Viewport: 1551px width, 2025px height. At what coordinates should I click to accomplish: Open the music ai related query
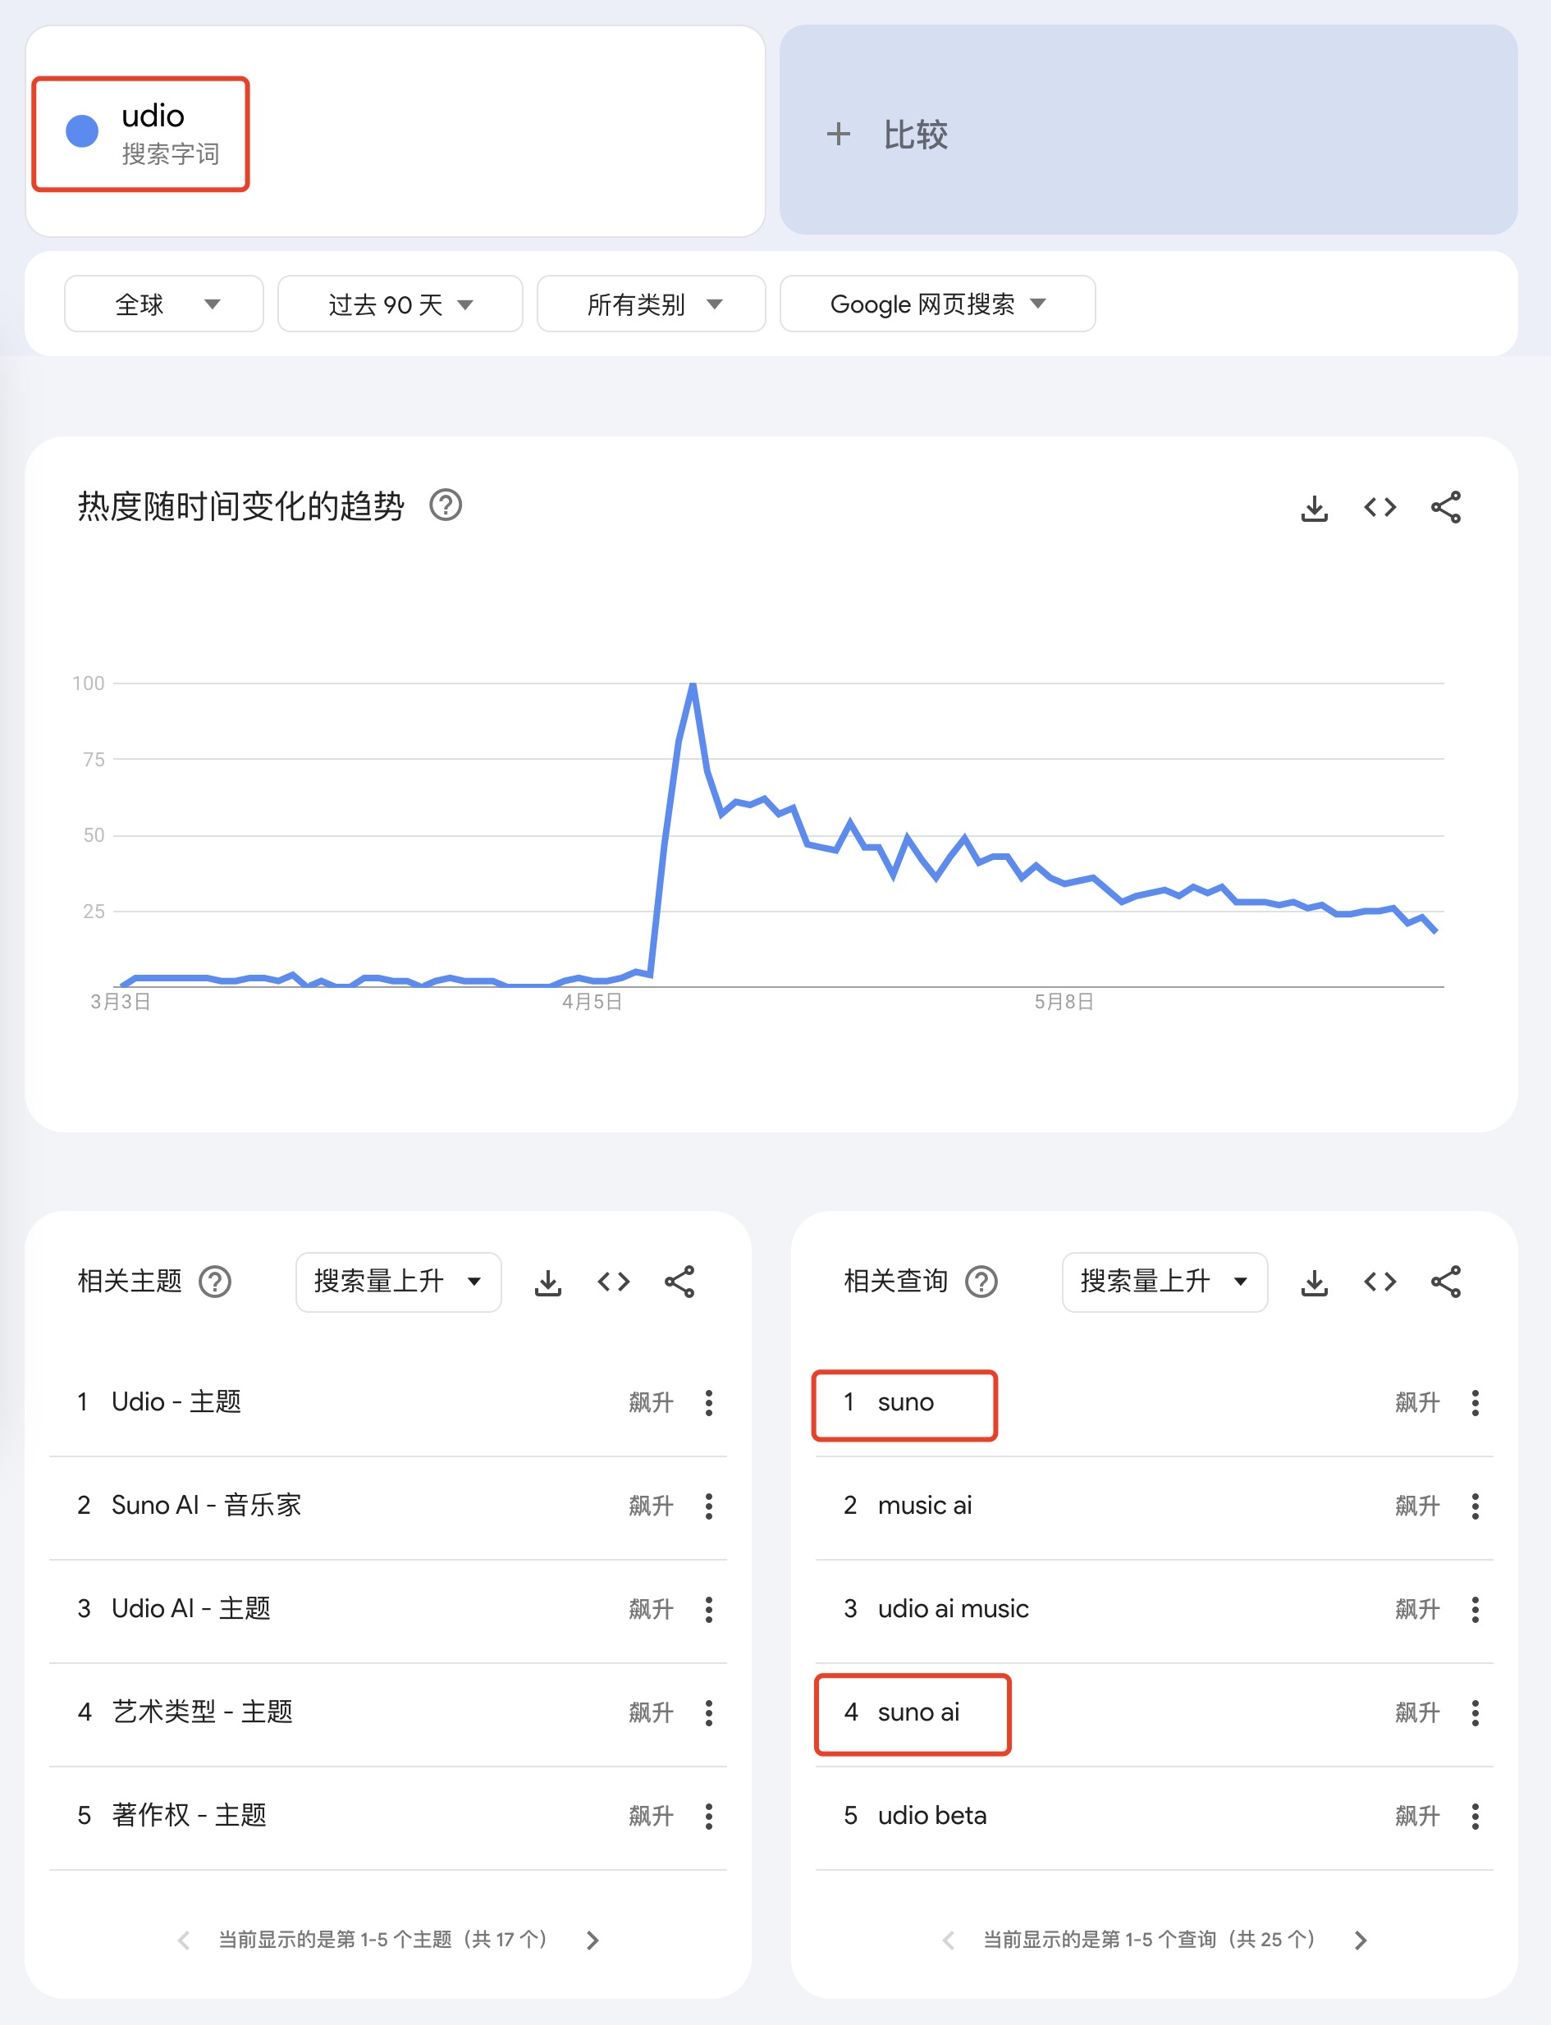925,1506
